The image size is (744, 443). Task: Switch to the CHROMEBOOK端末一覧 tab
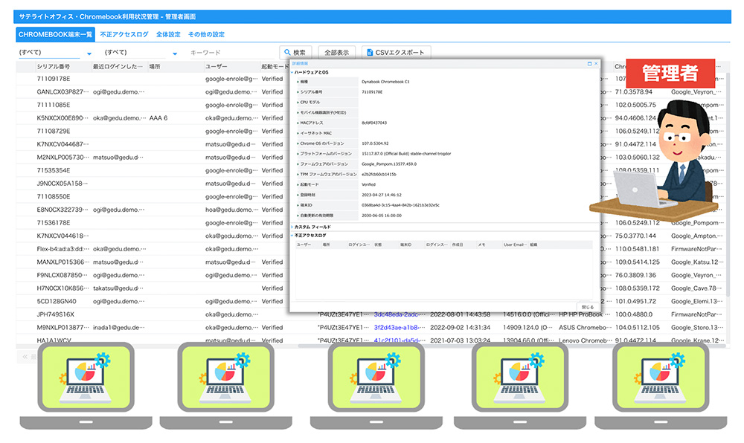click(56, 35)
